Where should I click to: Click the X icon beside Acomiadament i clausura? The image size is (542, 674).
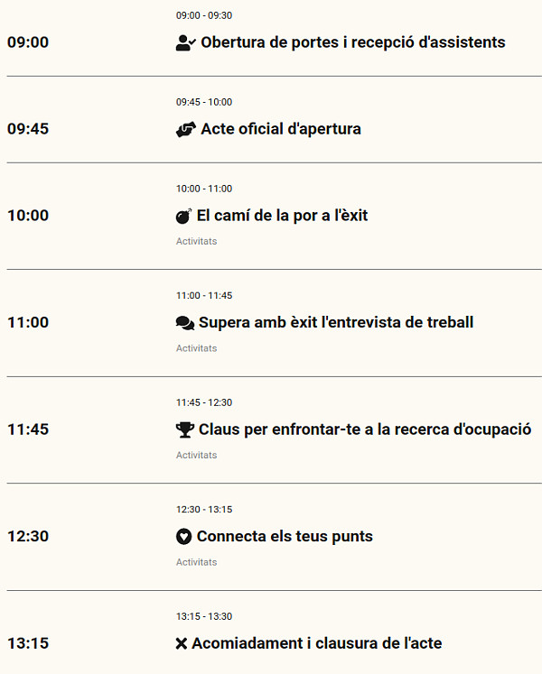pyautogui.click(x=182, y=643)
